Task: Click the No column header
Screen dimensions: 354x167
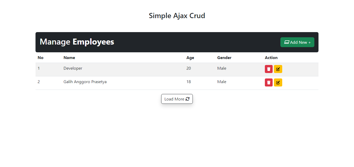Action: pyautogui.click(x=40, y=58)
